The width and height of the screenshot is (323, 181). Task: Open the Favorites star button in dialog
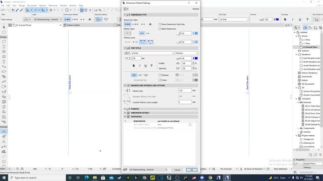[x=126, y=9]
